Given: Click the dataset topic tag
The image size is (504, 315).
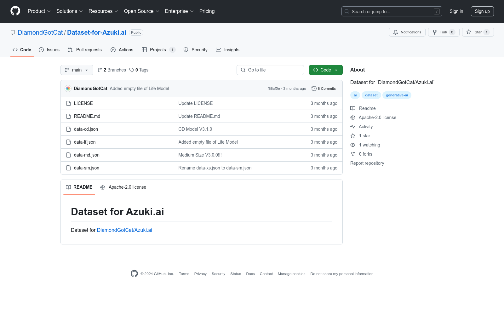Looking at the screenshot, I should [371, 95].
